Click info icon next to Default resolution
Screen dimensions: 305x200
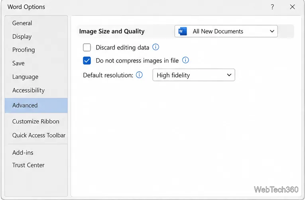pos(139,75)
